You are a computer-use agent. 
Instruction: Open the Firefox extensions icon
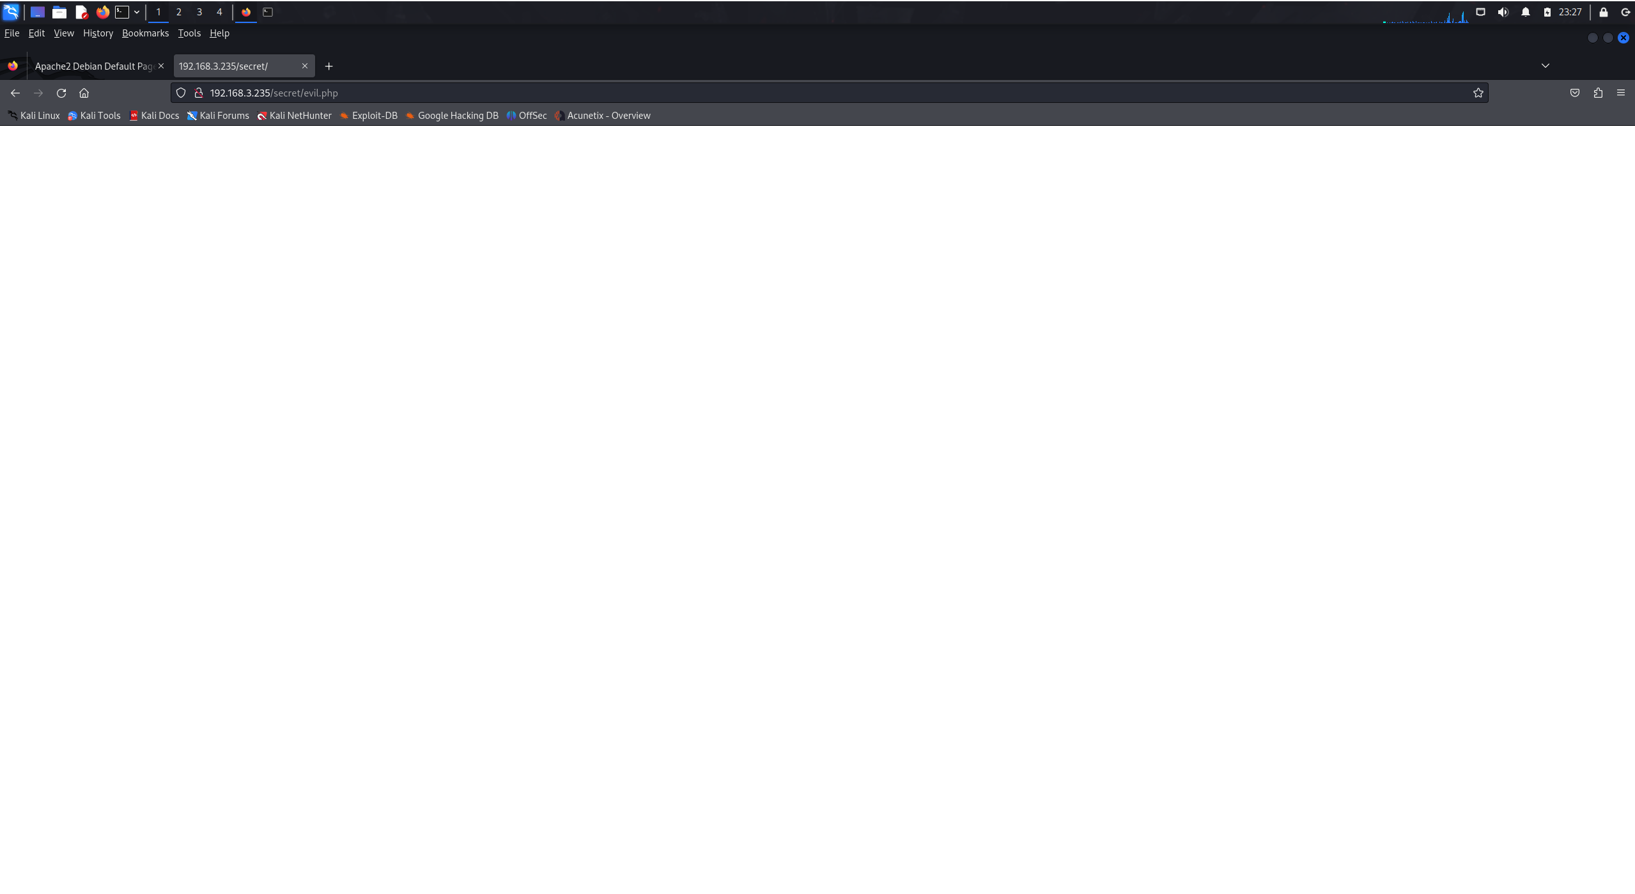(1598, 93)
